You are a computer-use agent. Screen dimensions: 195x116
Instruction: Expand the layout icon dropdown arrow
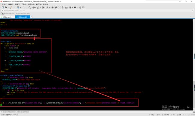click(77, 7)
